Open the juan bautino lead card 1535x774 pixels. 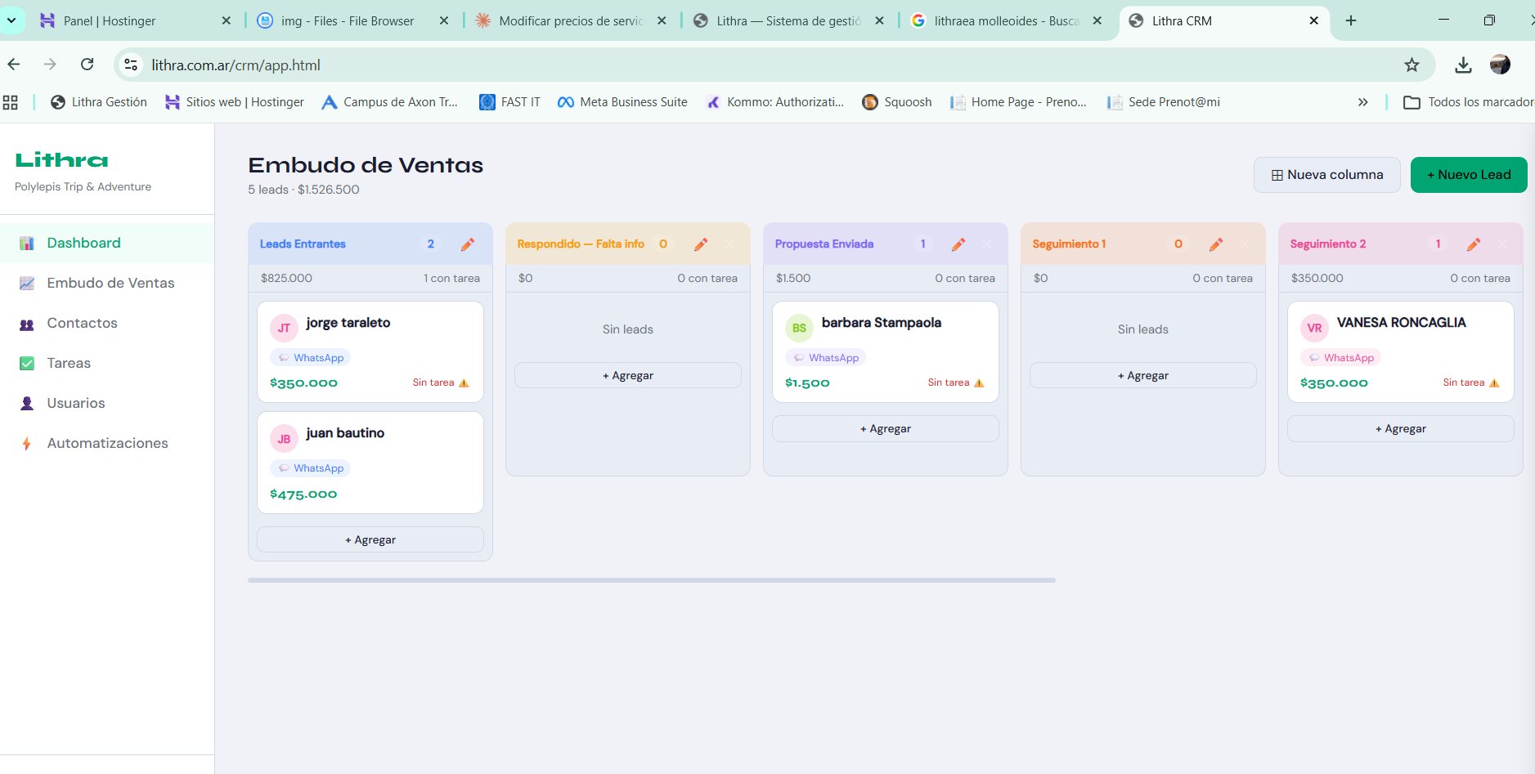click(370, 463)
